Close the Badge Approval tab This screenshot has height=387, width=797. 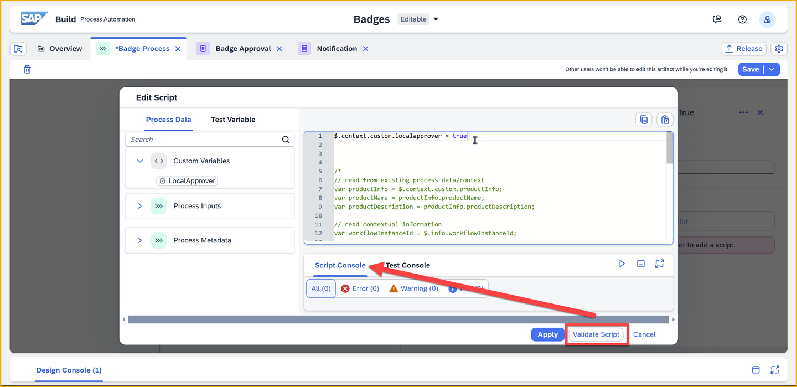tap(280, 49)
